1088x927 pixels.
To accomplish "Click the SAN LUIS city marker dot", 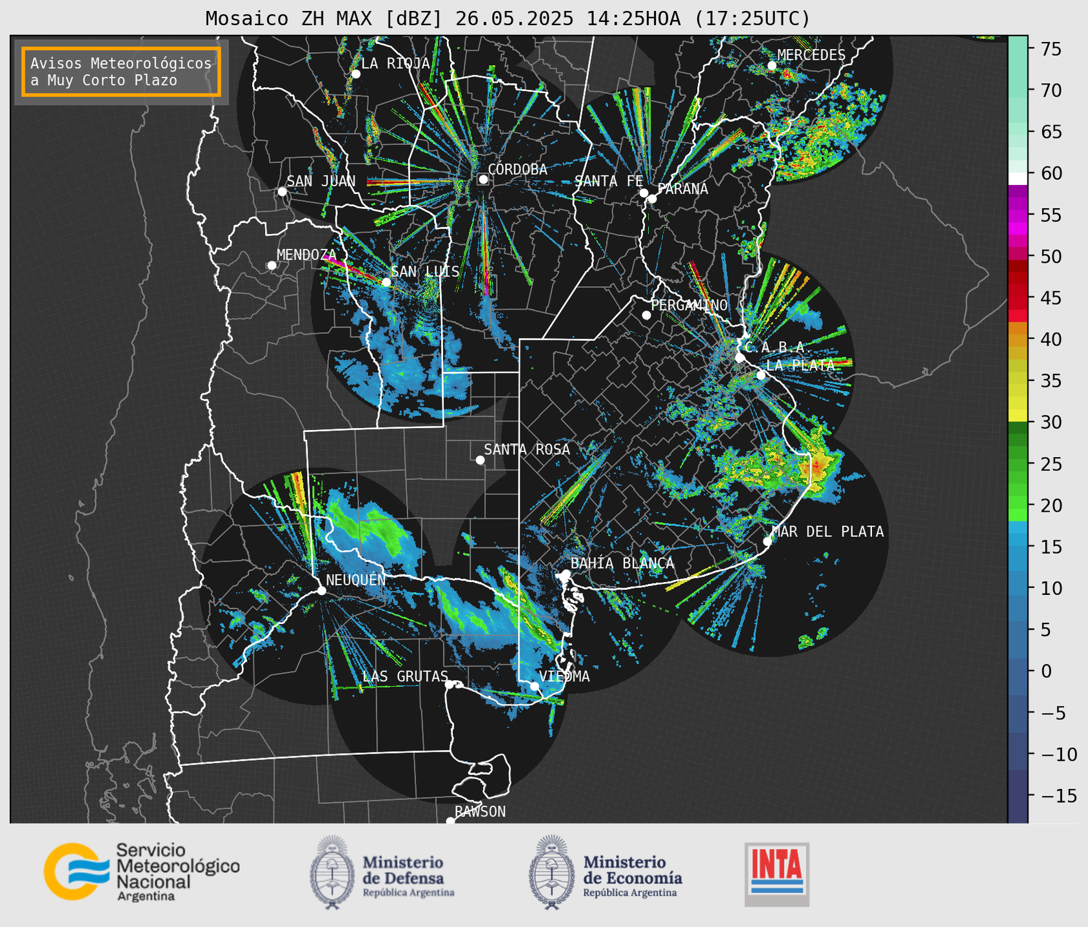I will click(x=386, y=282).
